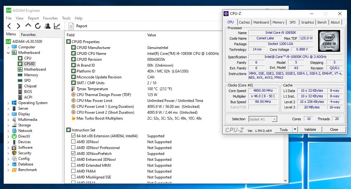
Task: Click the DirectX Xbox icon
Action: click(x=14, y=136)
